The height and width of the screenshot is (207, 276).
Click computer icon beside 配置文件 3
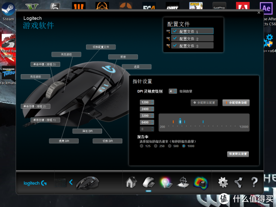(x=168, y=46)
